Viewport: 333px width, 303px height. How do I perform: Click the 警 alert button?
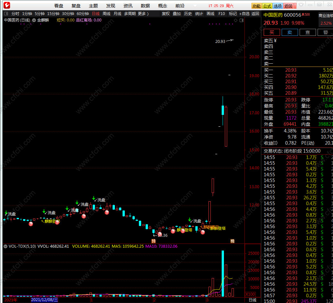click(325, 32)
